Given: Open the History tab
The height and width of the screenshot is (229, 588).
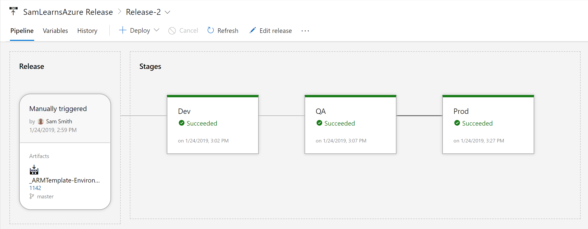Looking at the screenshot, I should [87, 31].
